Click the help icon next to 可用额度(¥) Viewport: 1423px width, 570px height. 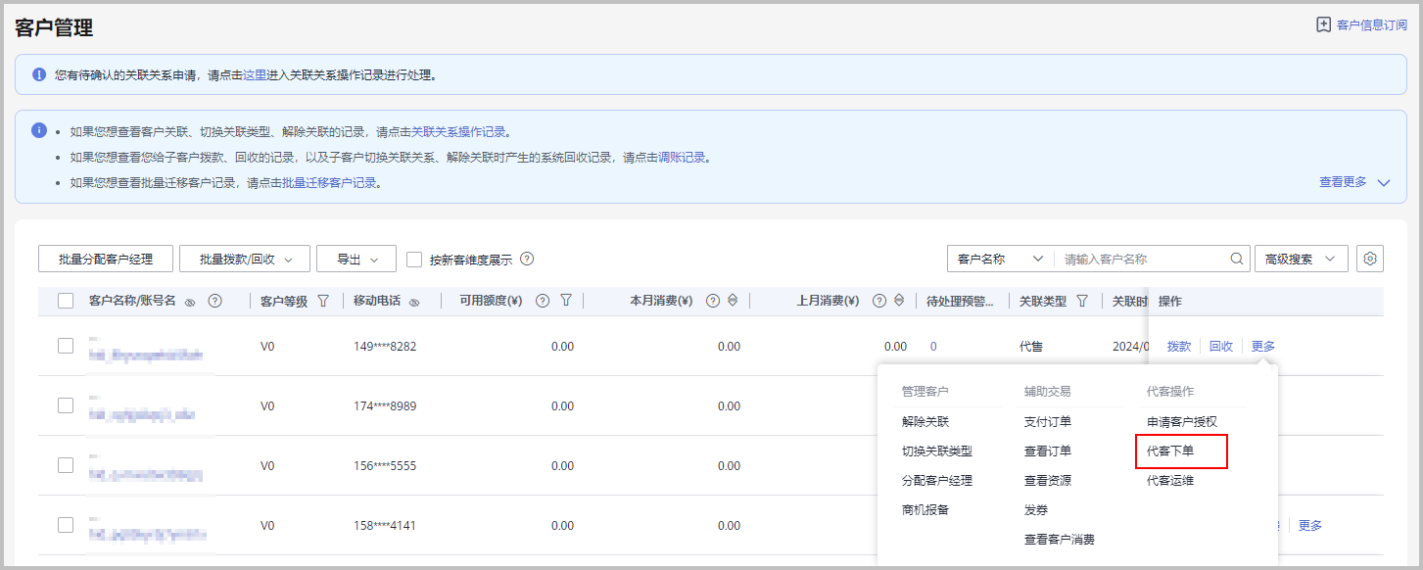click(543, 302)
